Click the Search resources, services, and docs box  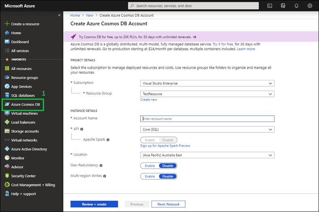(193, 6)
